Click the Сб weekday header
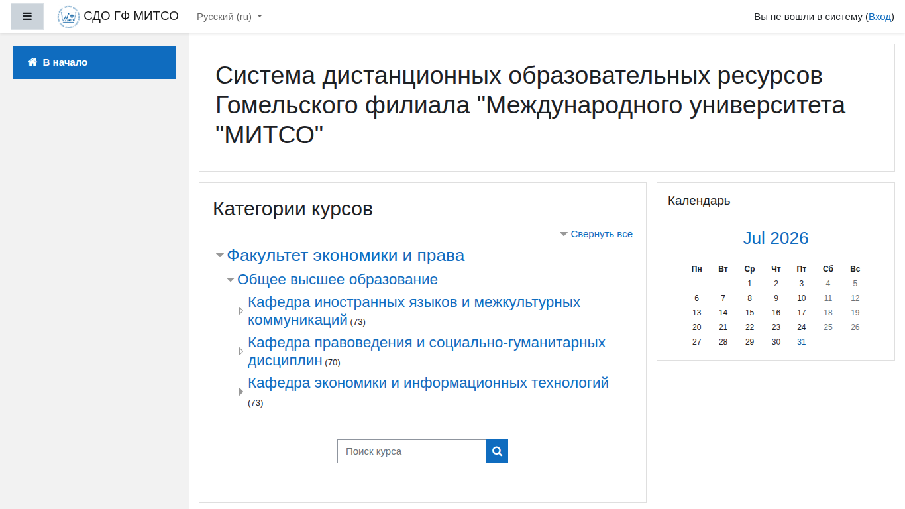This screenshot has height=509, width=905. (828, 269)
